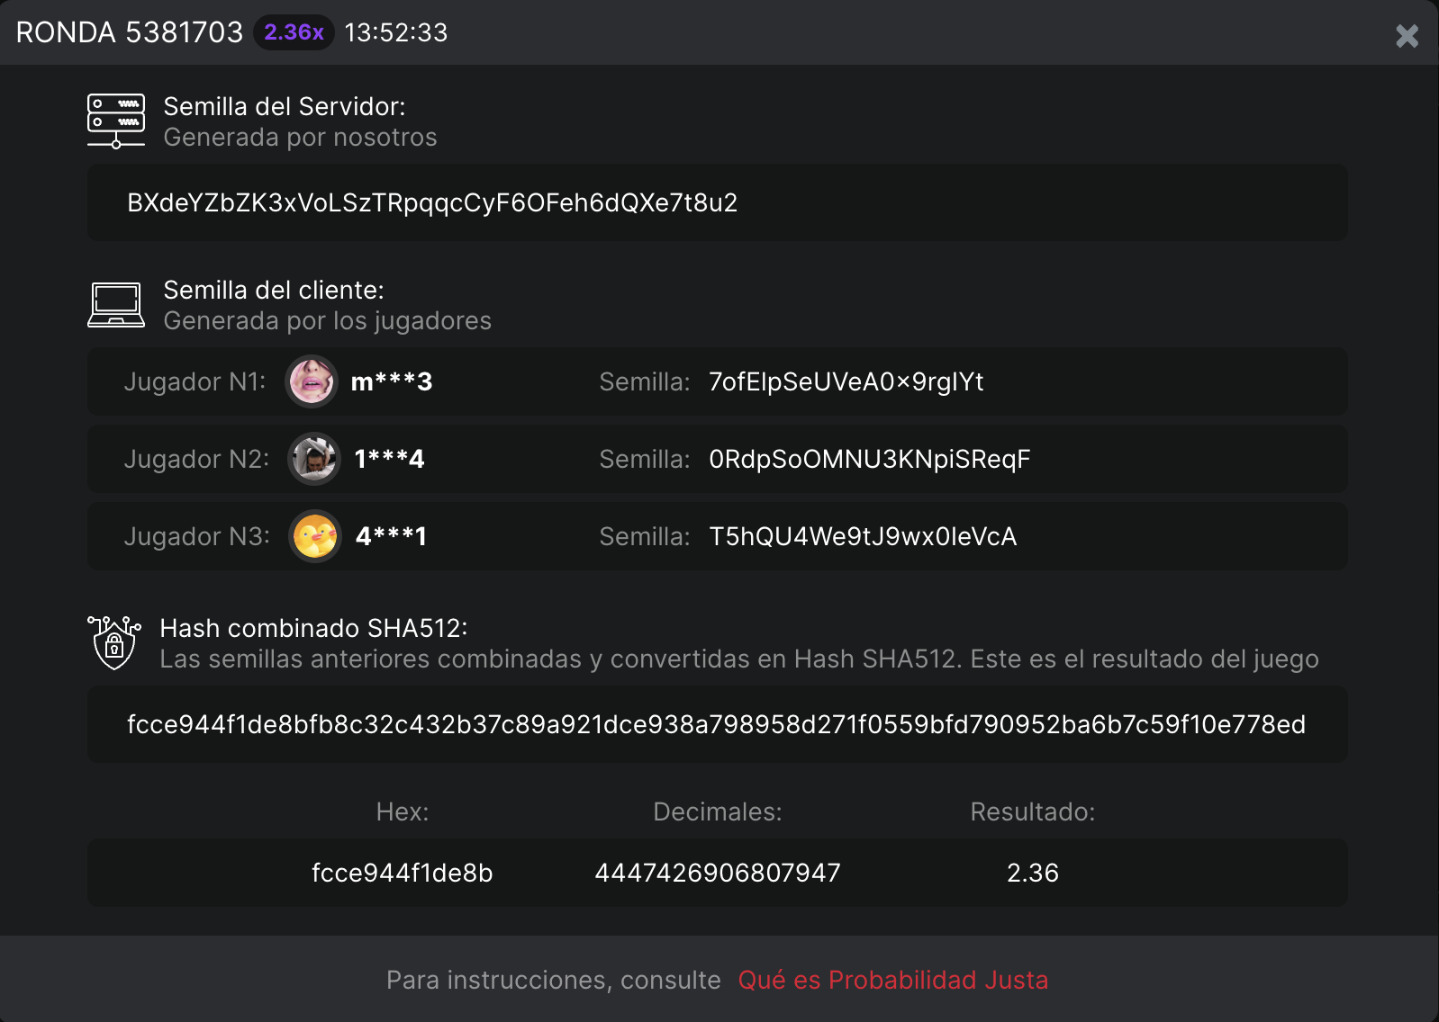The width and height of the screenshot is (1439, 1022).
Task: Select seed 0RdpSoOMNU3KNpiSReqF
Action: (x=870, y=459)
